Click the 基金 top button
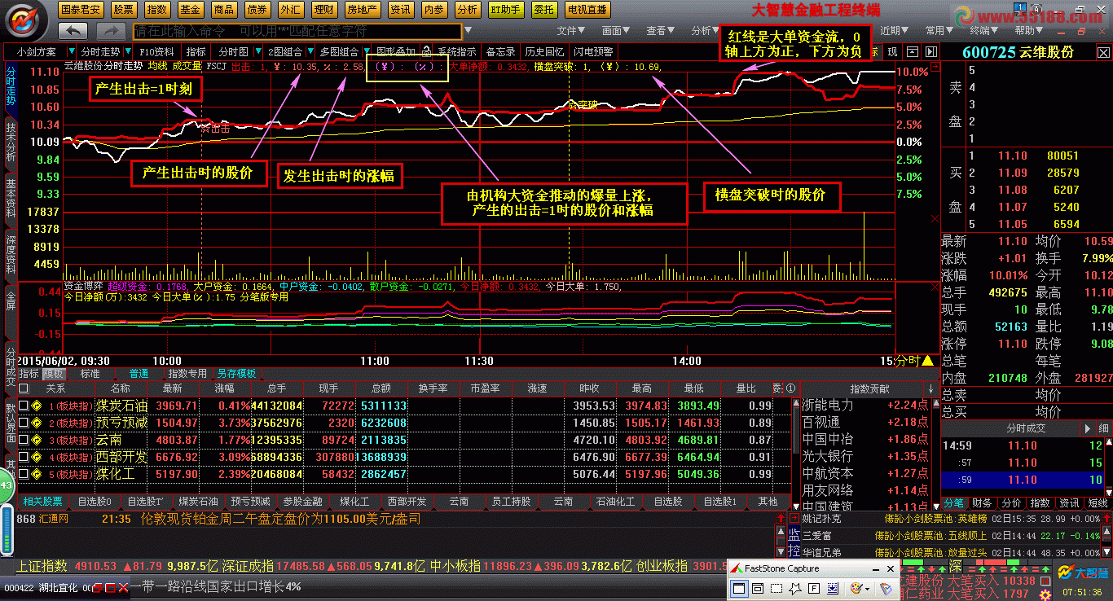 [x=190, y=10]
